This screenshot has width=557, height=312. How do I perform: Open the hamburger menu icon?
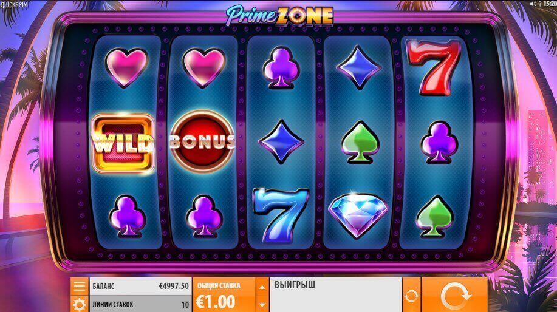79,286
